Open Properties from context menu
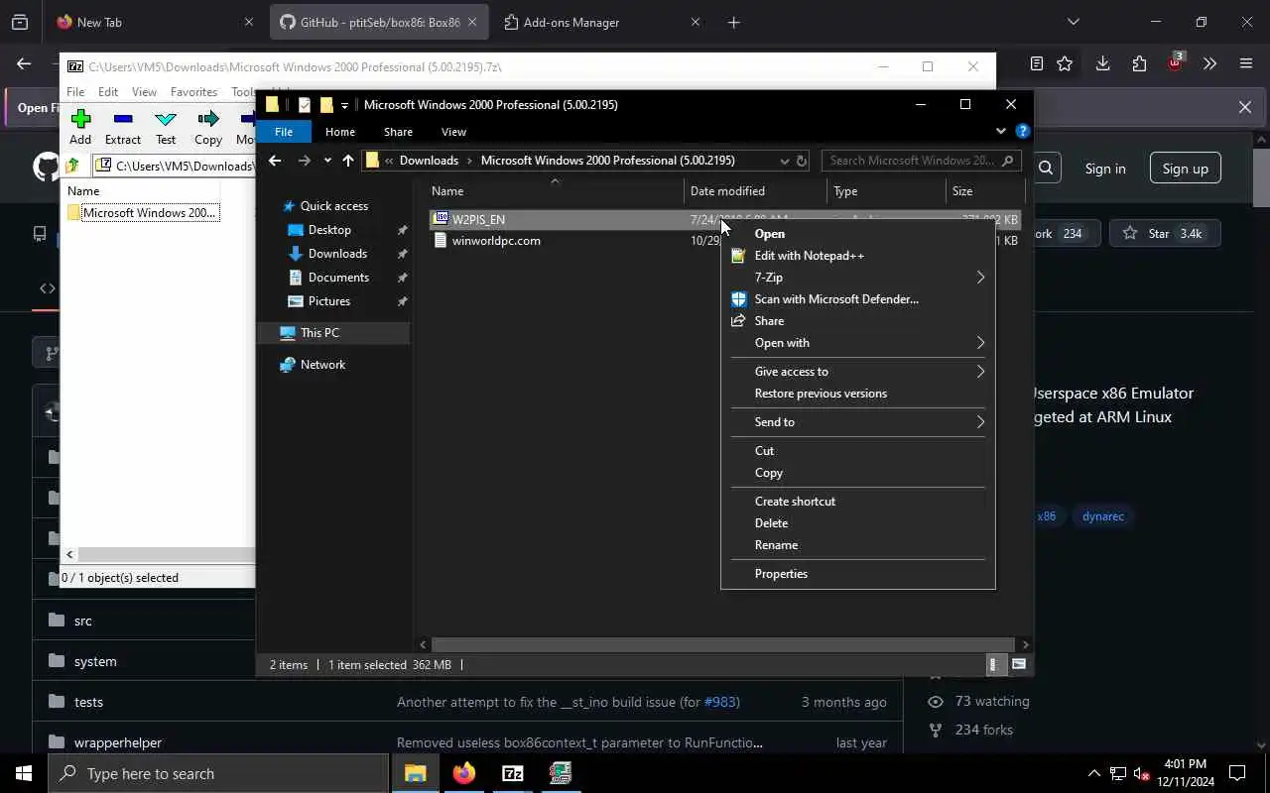Image resolution: width=1270 pixels, height=793 pixels. [781, 574]
